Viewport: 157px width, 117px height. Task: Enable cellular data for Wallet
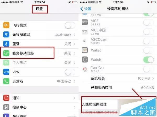tap(148, 50)
